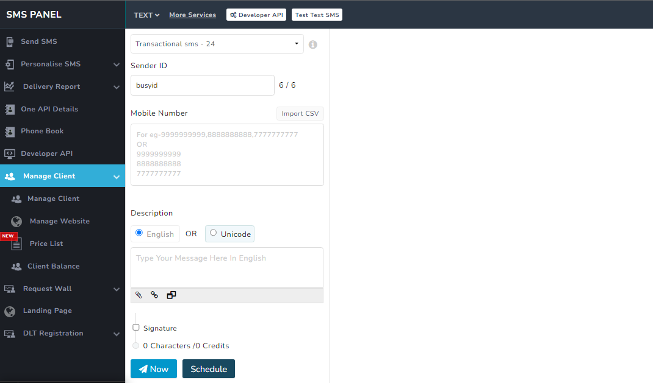653x383 pixels.
Task: Click the Manage Website globe icon
Action: 16,222
